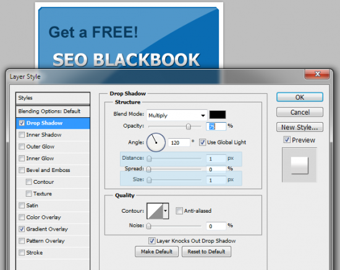Enable the Satin checkbox
This screenshot has height=270, width=340.
(22, 205)
